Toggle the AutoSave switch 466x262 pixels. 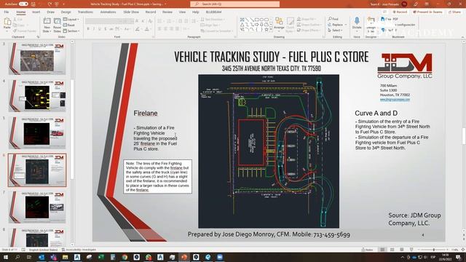click(x=23, y=4)
